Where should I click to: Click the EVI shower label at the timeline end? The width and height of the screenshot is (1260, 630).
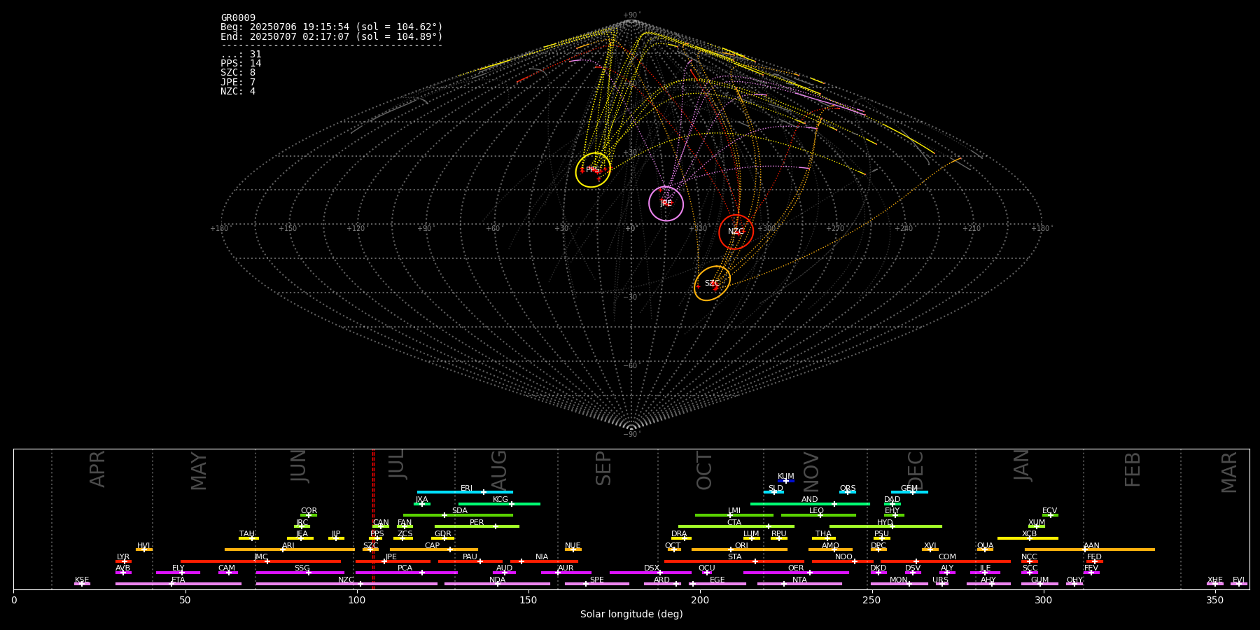click(x=1238, y=580)
